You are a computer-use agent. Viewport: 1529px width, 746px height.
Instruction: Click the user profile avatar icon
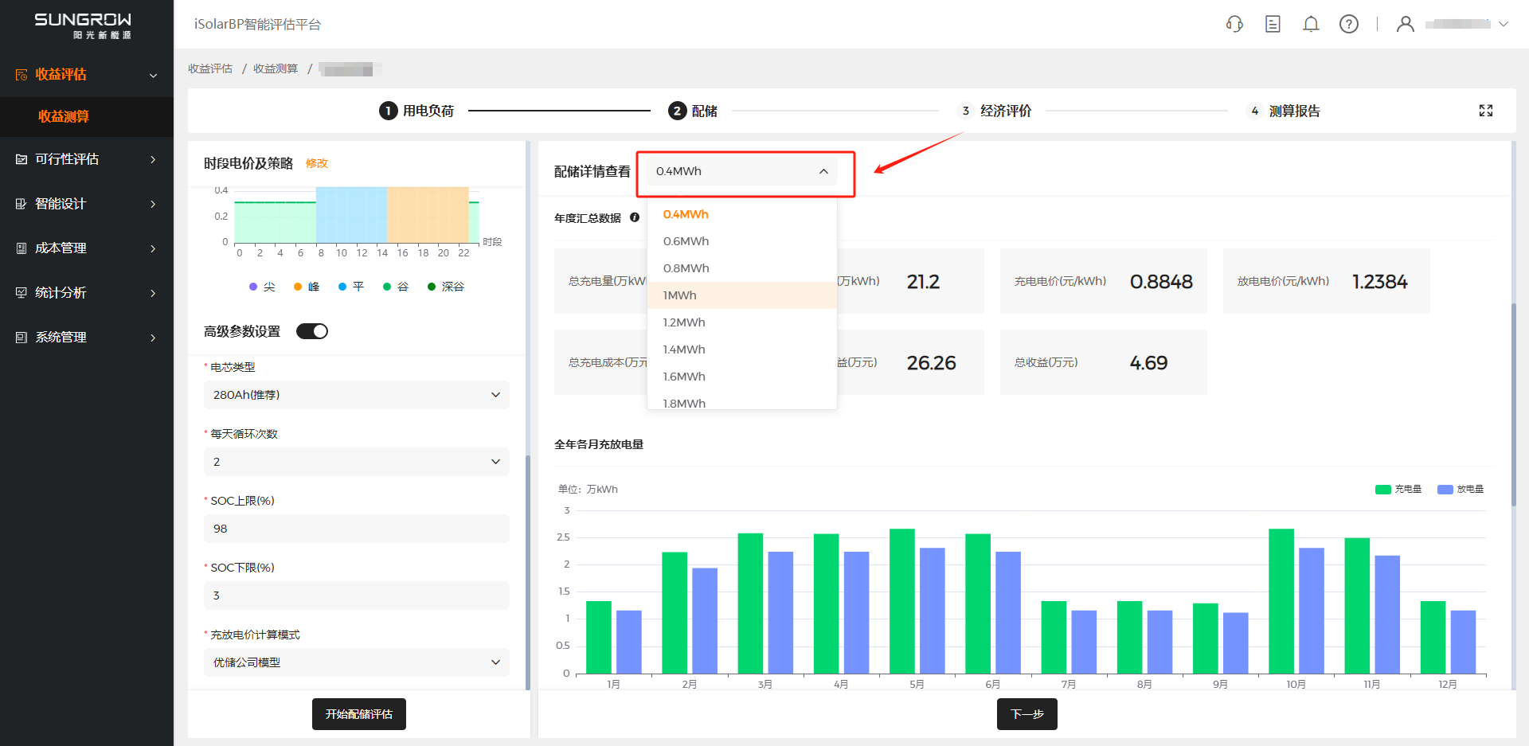coord(1406,24)
